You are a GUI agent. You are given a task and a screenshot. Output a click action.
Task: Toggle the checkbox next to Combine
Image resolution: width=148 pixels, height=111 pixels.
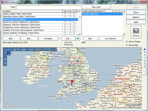[x=59, y=39]
